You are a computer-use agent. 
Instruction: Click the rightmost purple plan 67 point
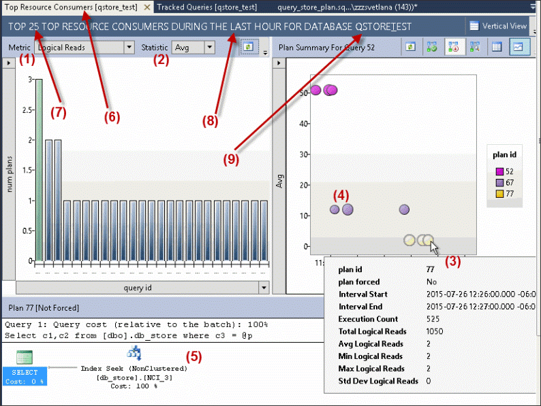point(404,209)
